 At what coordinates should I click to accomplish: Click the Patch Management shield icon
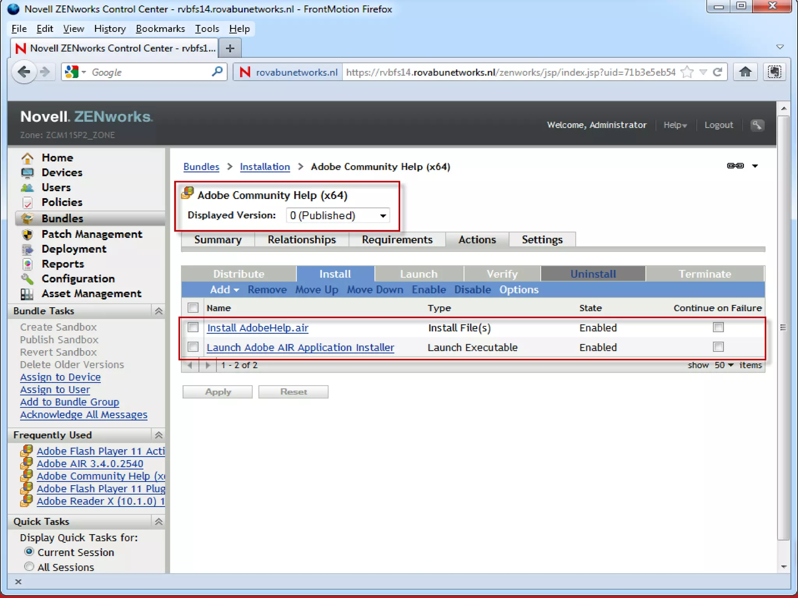point(27,234)
